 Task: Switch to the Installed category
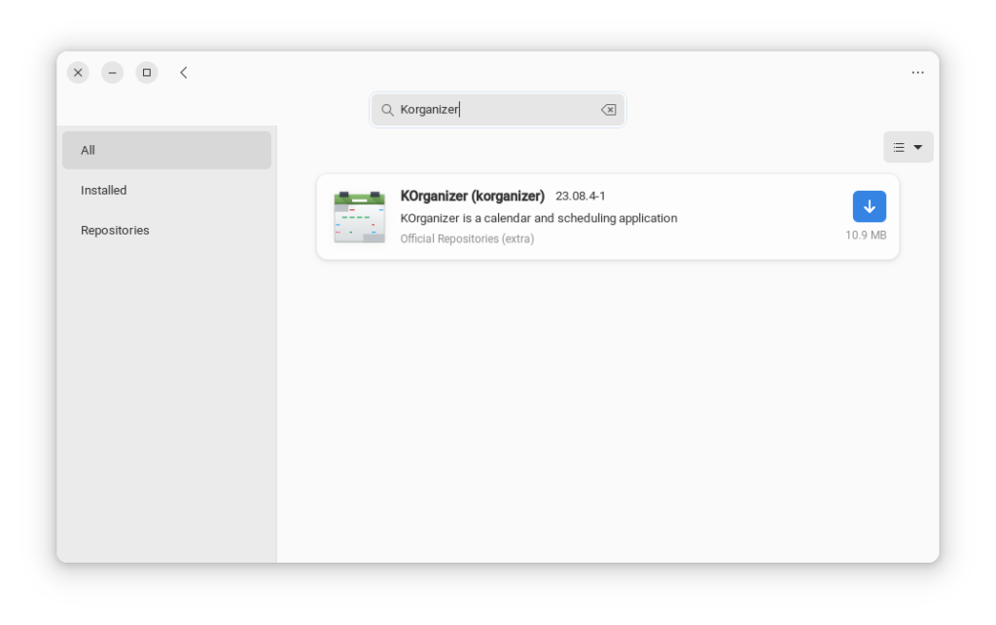pyautogui.click(x=166, y=190)
